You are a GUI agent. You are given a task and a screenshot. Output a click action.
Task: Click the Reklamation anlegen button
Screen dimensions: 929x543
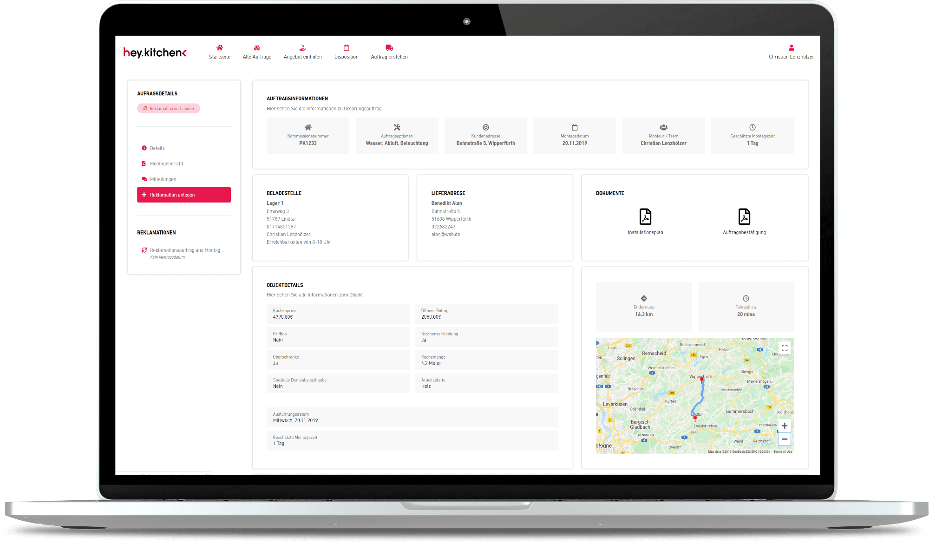[184, 195]
